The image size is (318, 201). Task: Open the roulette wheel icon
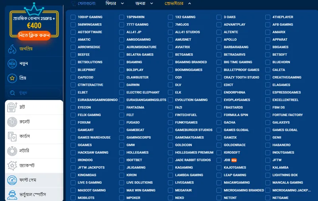12,122
